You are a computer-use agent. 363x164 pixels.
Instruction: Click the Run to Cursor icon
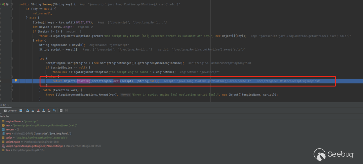(x=54, y=111)
